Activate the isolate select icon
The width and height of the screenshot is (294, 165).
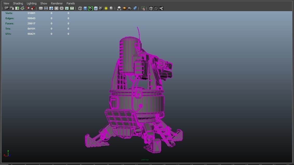(143, 8)
